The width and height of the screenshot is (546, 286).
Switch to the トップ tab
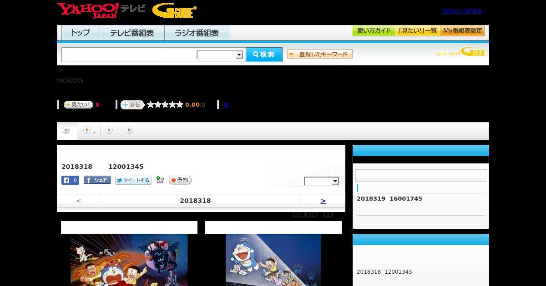tap(81, 33)
